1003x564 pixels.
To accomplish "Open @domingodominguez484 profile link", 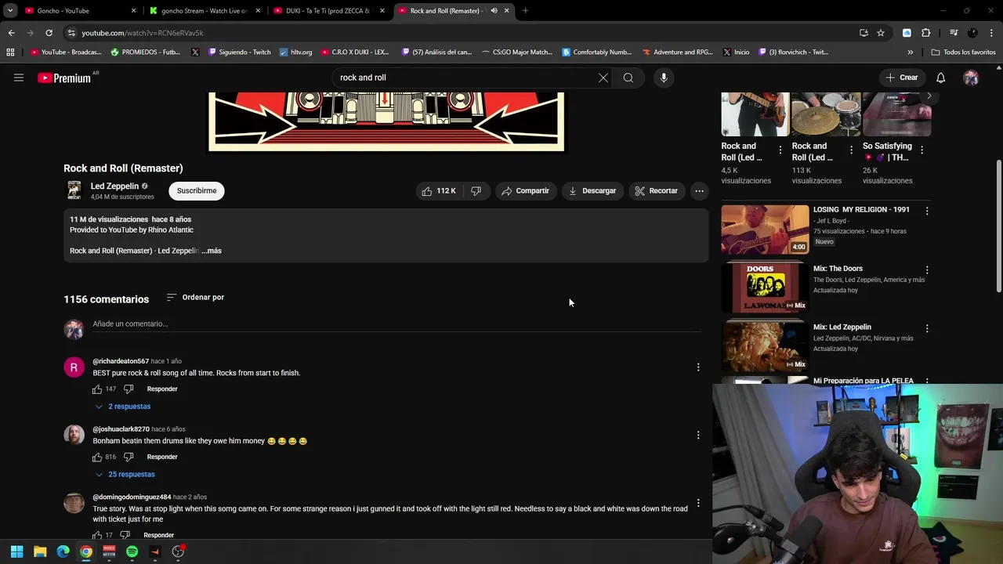I will coord(132,497).
